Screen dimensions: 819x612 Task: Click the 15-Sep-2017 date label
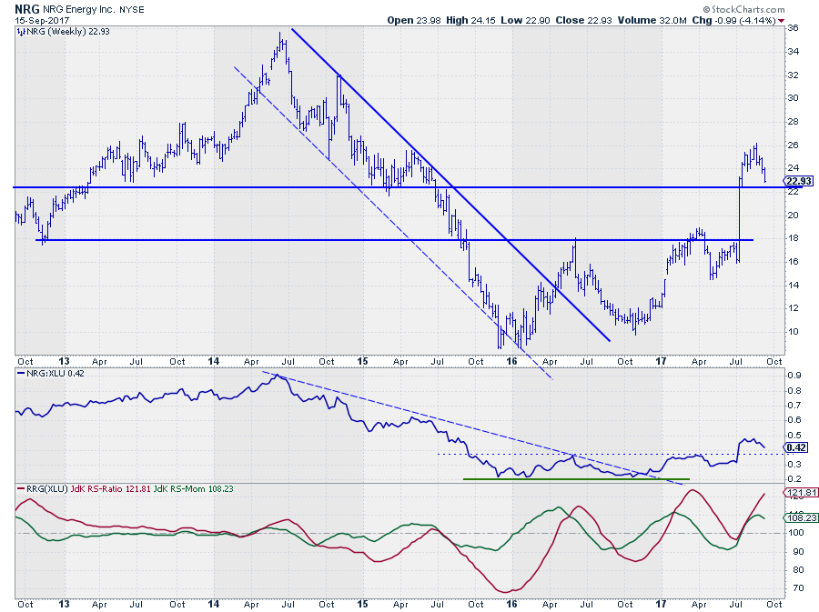point(42,19)
